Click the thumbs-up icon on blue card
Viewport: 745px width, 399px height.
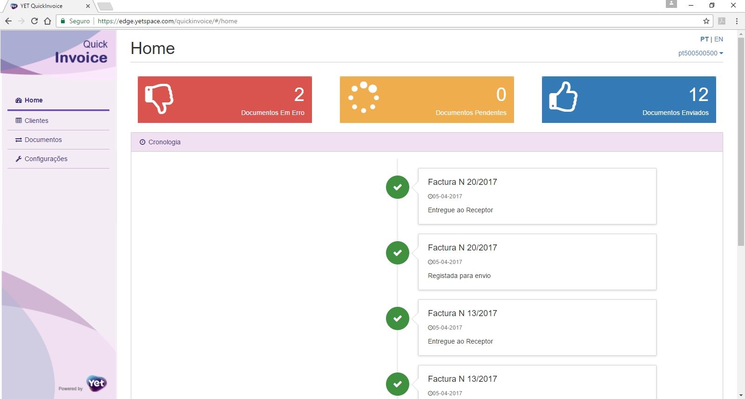coord(563,97)
